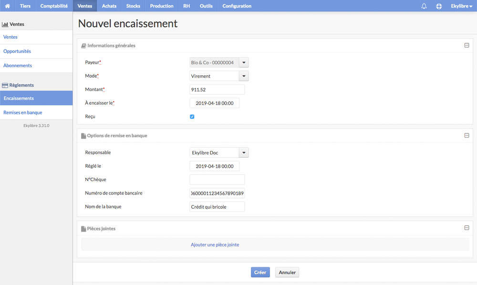This screenshot has width=477, height=285.
Task: Click the Montant field 911.52
Action: pyautogui.click(x=217, y=90)
